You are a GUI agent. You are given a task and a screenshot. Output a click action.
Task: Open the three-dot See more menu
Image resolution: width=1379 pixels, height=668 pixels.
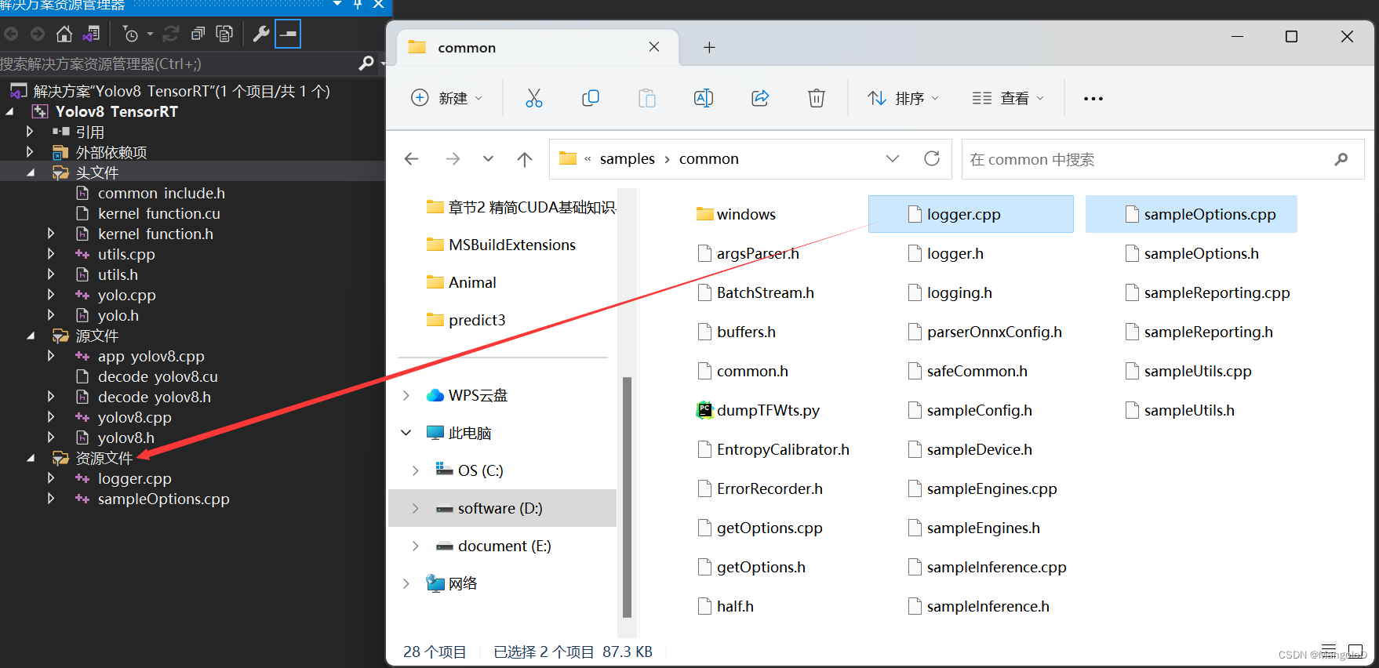[1093, 99]
